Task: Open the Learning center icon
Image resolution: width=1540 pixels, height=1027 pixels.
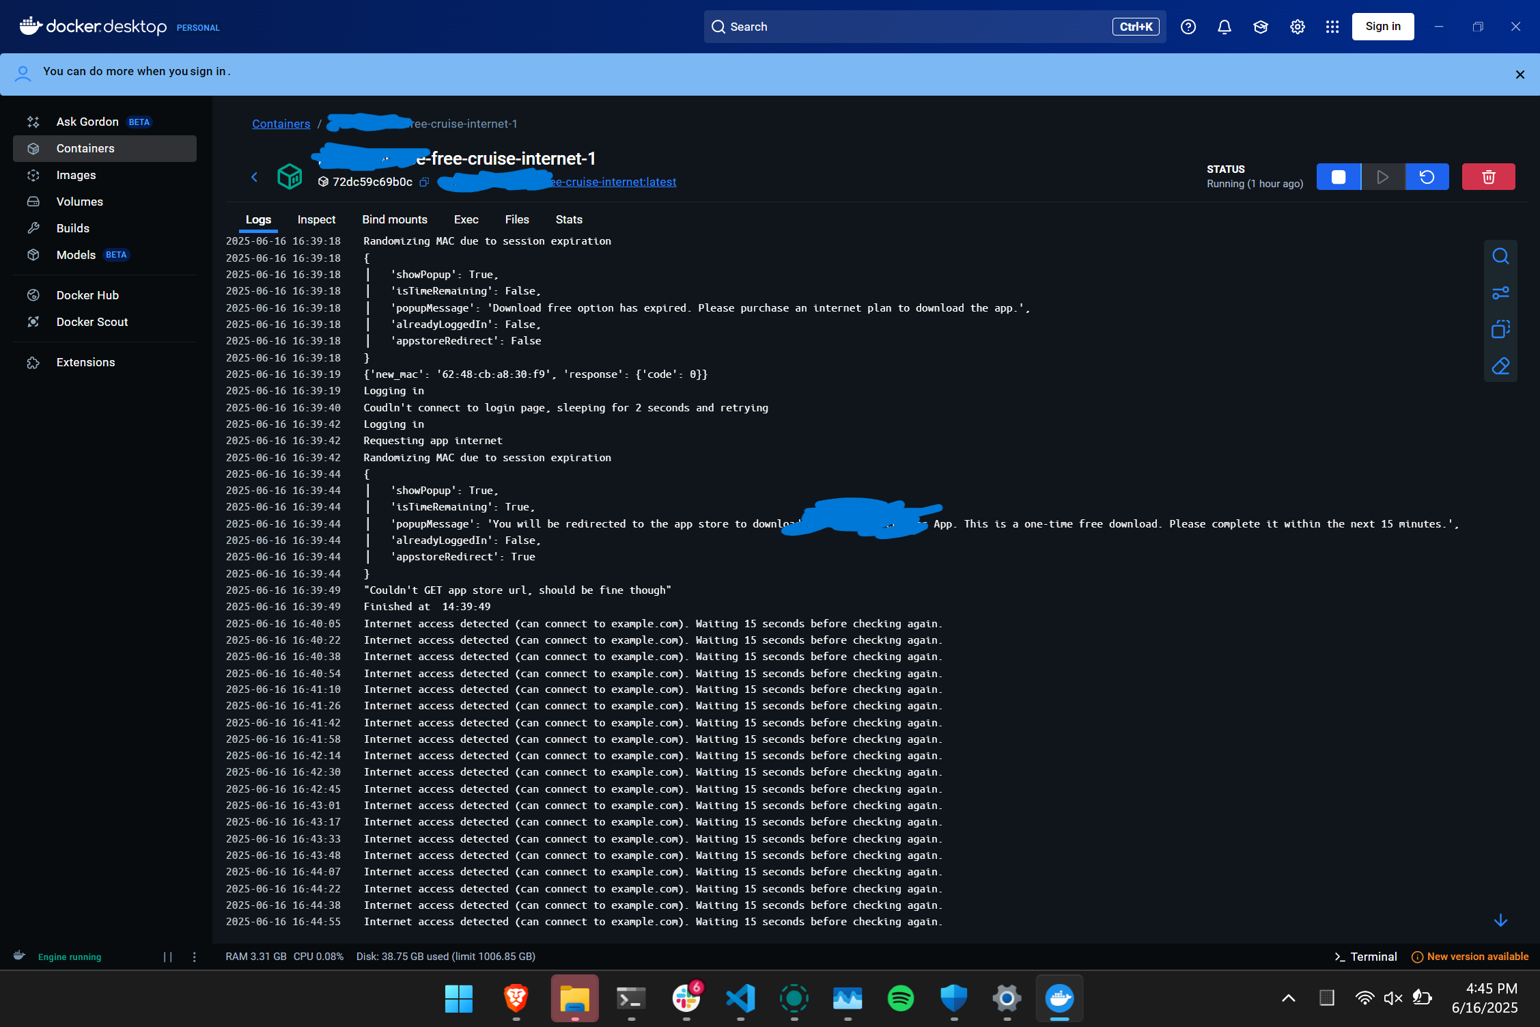Action: pyautogui.click(x=1260, y=27)
